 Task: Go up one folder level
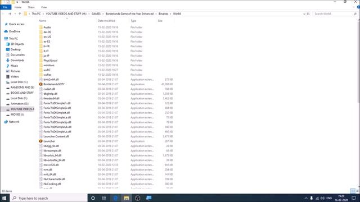pos(20,13)
